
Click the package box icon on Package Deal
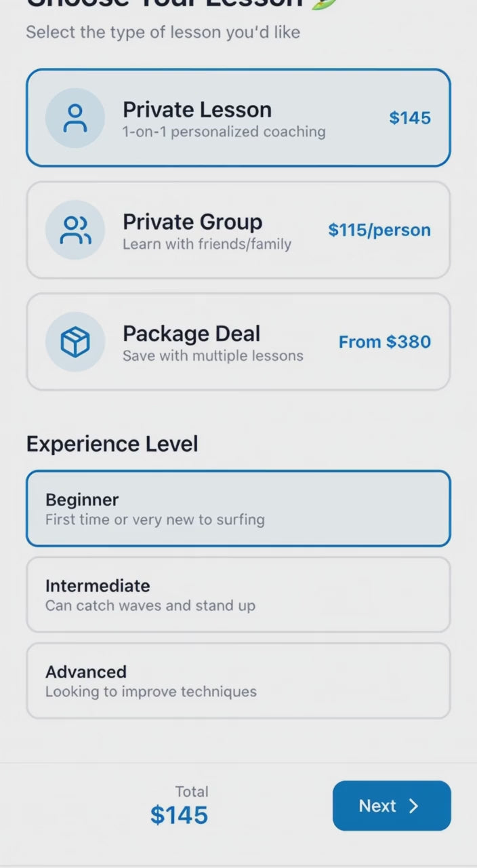point(75,342)
